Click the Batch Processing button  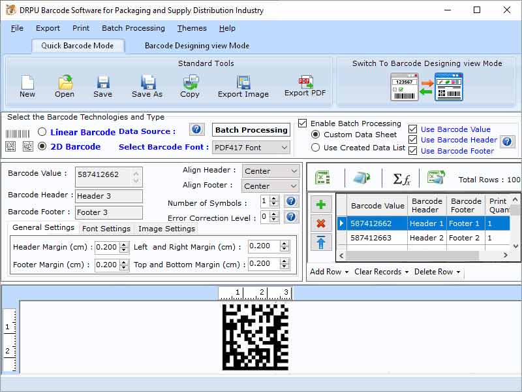click(251, 130)
